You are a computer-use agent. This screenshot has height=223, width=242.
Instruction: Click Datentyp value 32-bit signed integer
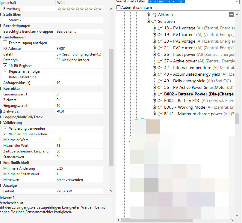[73, 60]
